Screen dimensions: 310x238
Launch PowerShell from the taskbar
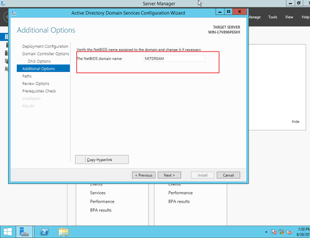point(45,232)
